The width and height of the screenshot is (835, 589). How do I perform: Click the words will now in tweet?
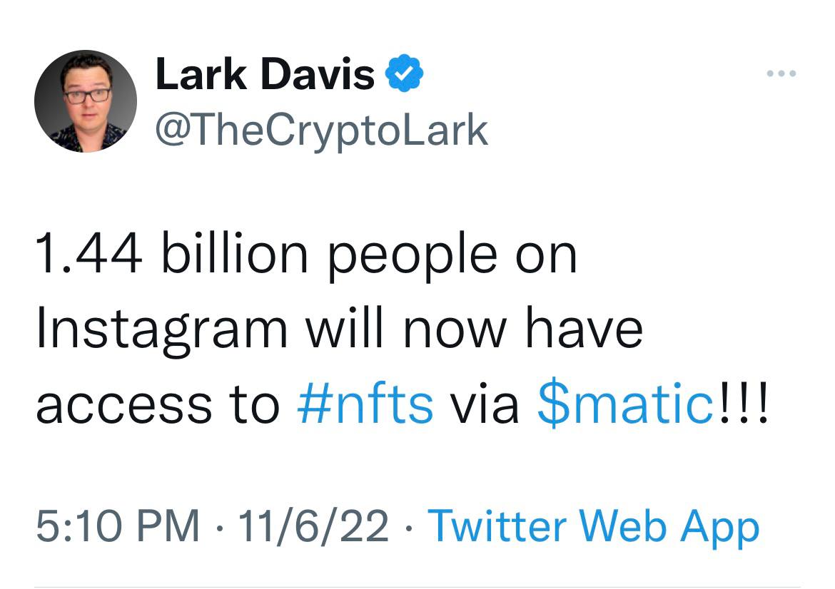pyautogui.click(x=406, y=328)
